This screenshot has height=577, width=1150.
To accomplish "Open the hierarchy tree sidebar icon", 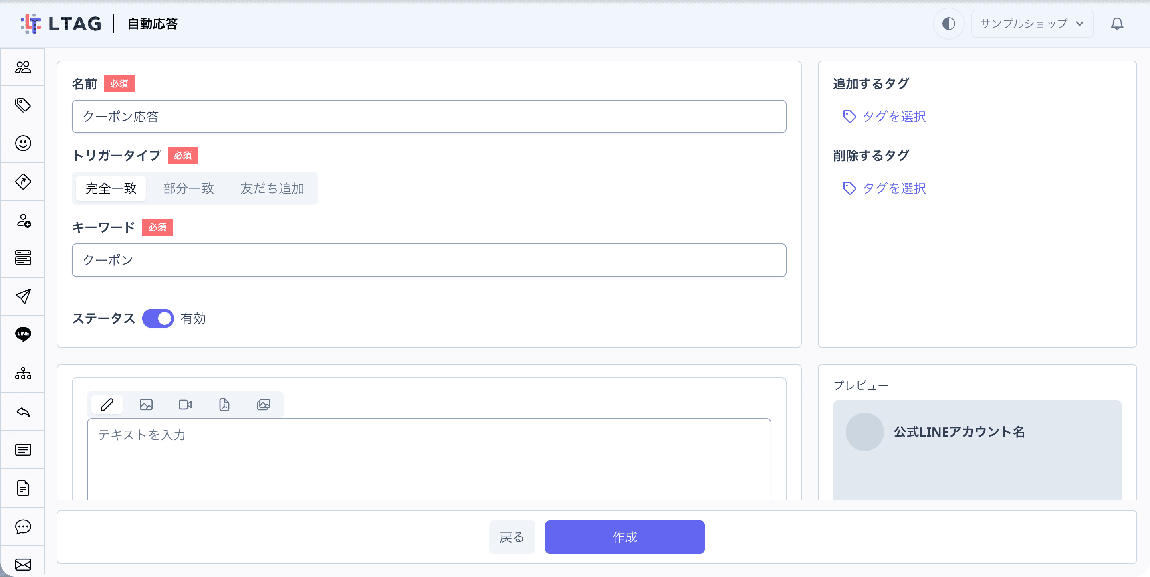I will (x=23, y=373).
